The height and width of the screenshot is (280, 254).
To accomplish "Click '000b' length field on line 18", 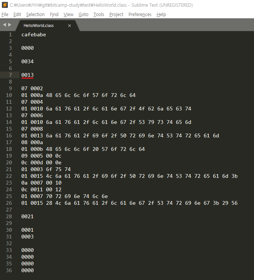I will pyautogui.click(x=37, y=149).
